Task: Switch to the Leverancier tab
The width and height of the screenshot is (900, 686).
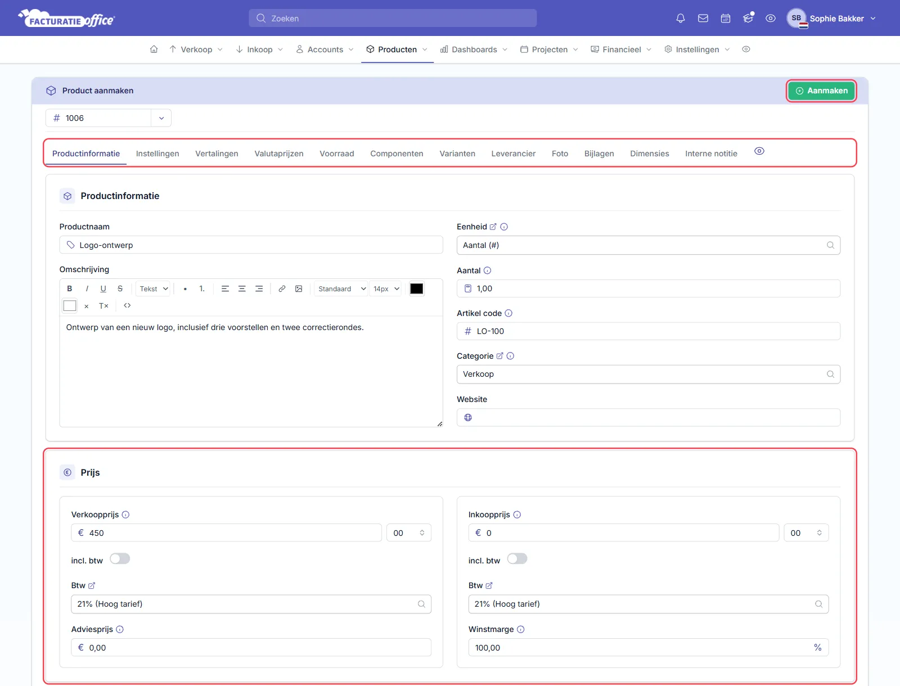Action: point(513,154)
